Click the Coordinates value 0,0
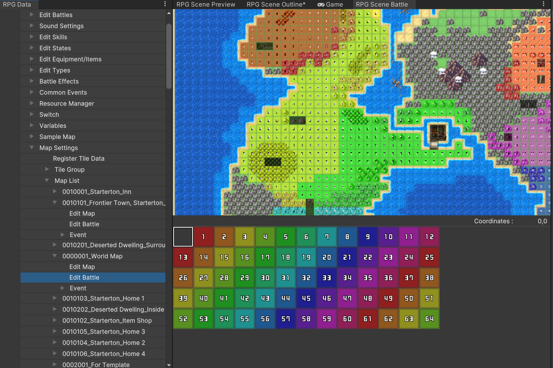Image resolution: width=553 pixels, height=368 pixels. click(542, 221)
